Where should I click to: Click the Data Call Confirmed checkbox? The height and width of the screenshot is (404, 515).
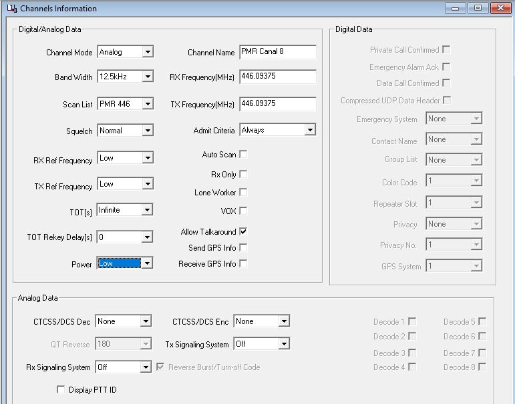pos(446,83)
